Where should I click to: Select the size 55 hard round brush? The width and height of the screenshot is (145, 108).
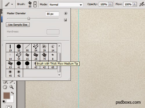19,48
